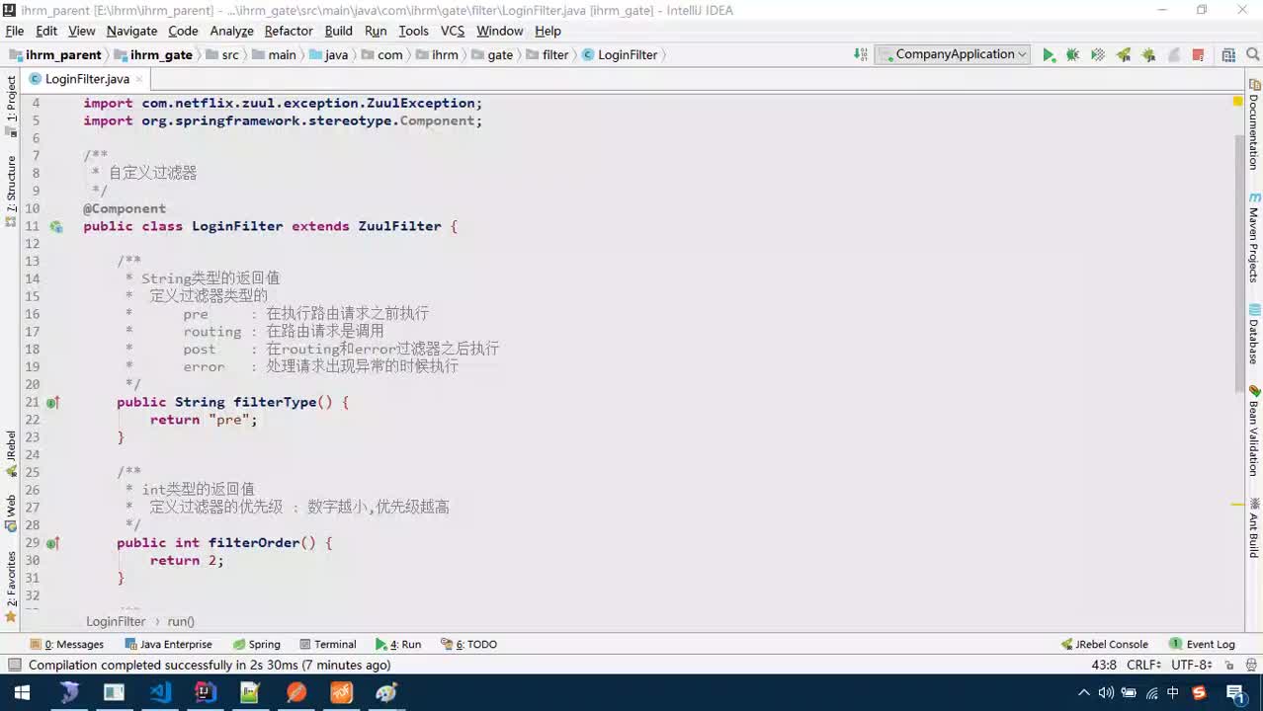Open Search Everywhere magnifier icon

click(x=1251, y=55)
